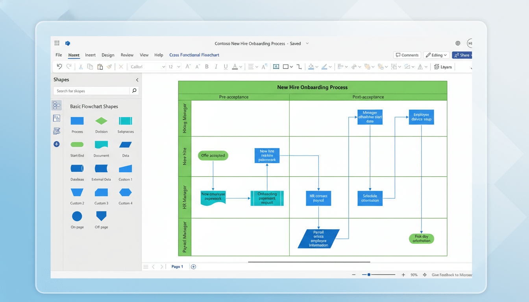This screenshot has width=529, height=302.
Task: Toggle underline formatting
Action: pos(225,66)
